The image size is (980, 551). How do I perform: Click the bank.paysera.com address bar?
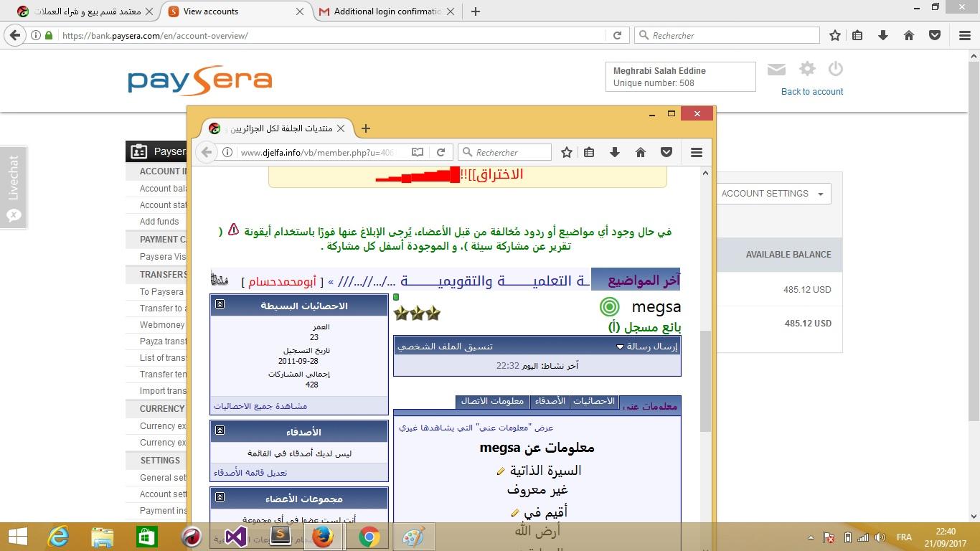pos(326,35)
